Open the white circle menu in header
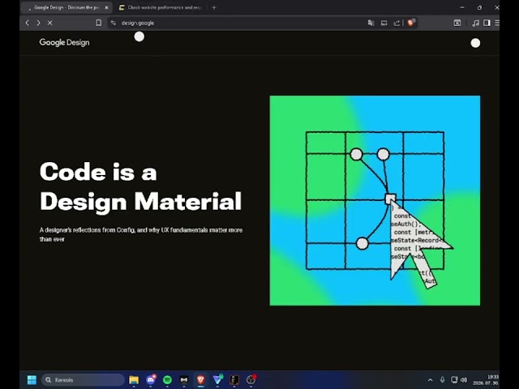This screenshot has height=389, width=519. tap(475, 43)
